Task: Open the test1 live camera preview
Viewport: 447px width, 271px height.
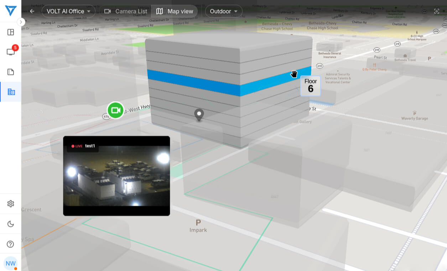Action: pos(116,176)
